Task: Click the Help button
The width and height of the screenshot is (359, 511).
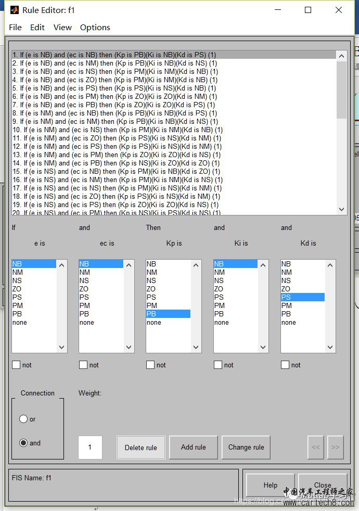Action: (x=270, y=486)
